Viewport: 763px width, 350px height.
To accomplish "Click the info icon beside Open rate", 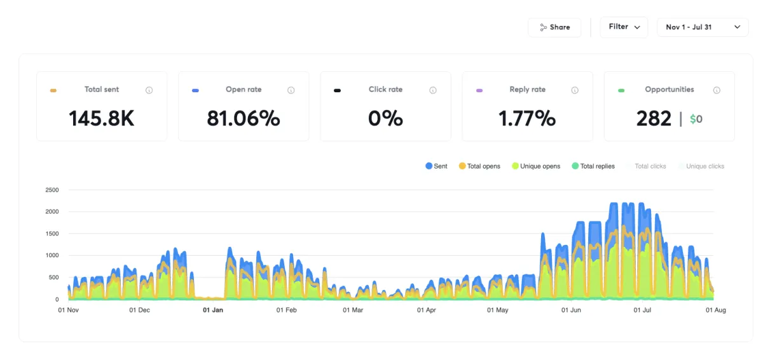I will pyautogui.click(x=291, y=90).
